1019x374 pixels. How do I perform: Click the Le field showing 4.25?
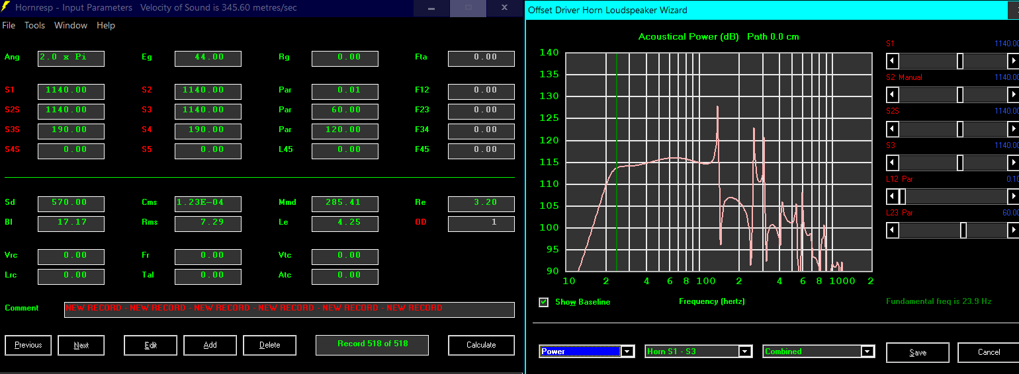coord(345,223)
